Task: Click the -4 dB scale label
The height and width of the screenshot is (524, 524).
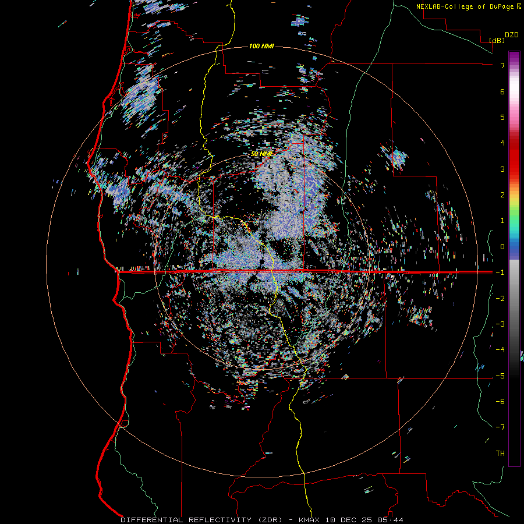Action: (x=500, y=350)
